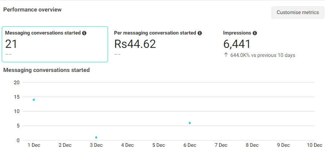Click the 644.0K% vs previous 10 days text
Viewport: 325px width, 163px height.
[263, 55]
